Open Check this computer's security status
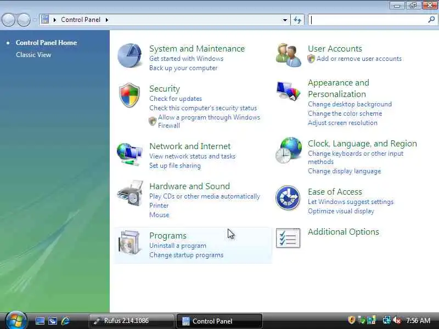Image resolution: width=439 pixels, height=329 pixels. [x=203, y=108]
